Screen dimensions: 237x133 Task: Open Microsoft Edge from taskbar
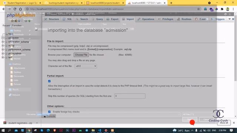click(x=48, y=130)
